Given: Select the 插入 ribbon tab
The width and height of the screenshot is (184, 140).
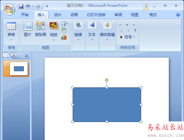Looking at the screenshot, I should coord(41,15).
